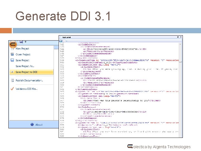Click the About button
This screenshot has height=151, width=201.
click(x=36, y=124)
